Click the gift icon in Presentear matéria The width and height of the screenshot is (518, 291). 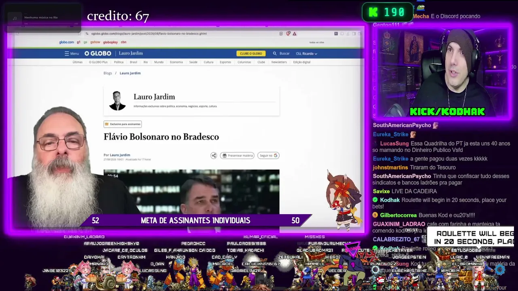(225, 156)
